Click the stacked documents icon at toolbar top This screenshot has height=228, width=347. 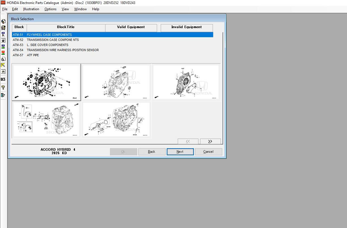coord(3,21)
